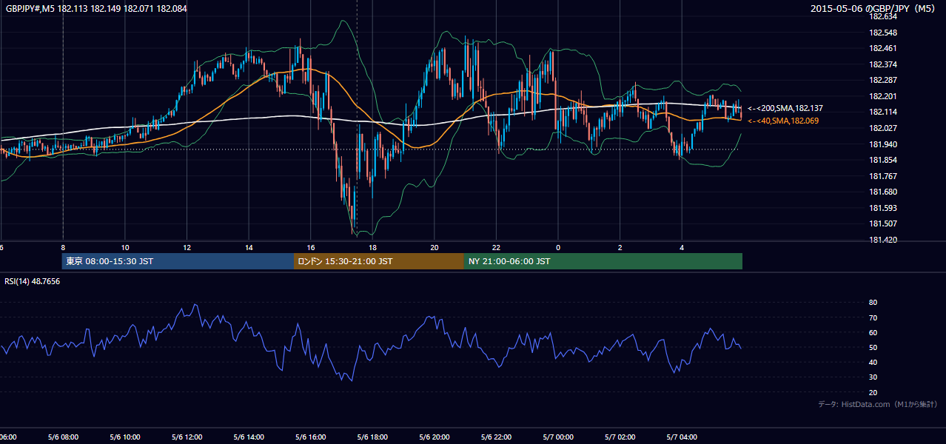
Task: Click price axis label 181.680
Action: (882, 192)
